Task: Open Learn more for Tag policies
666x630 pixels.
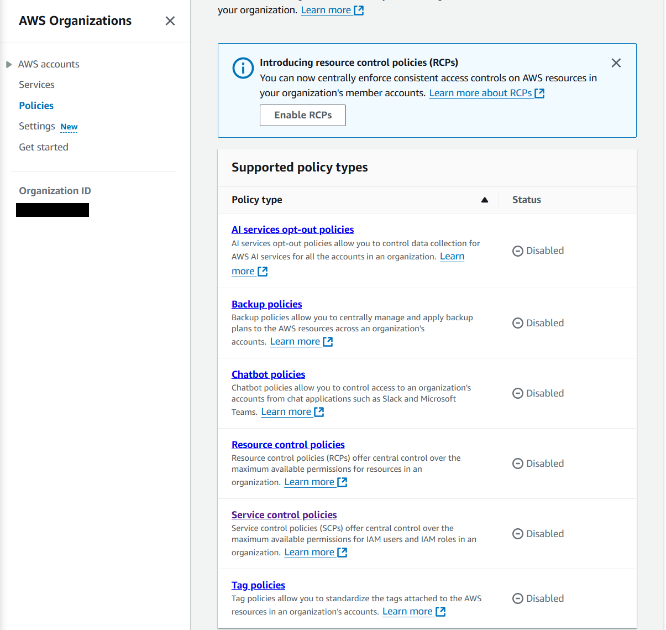Action: [x=407, y=611]
